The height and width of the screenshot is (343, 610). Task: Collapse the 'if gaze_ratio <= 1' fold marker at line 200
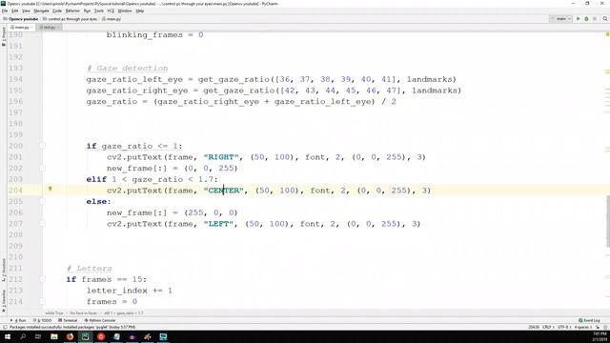pyautogui.click(x=42, y=146)
